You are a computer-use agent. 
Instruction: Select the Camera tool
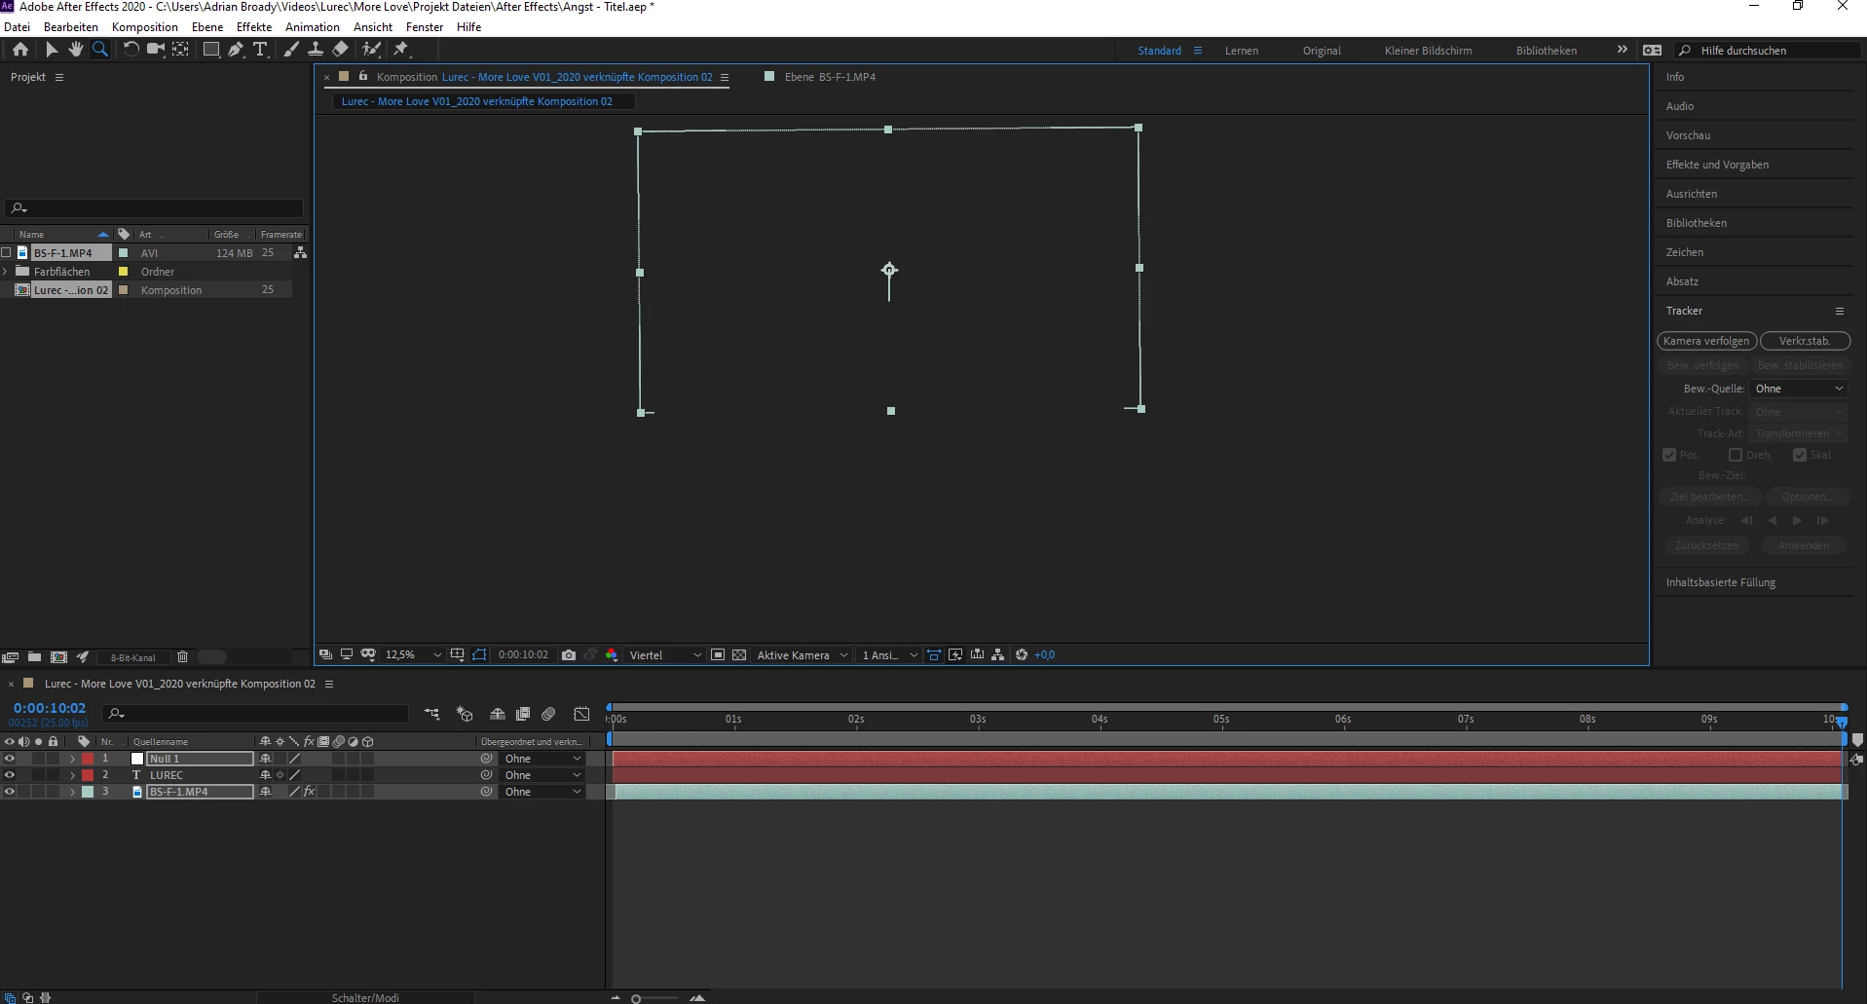tap(155, 50)
